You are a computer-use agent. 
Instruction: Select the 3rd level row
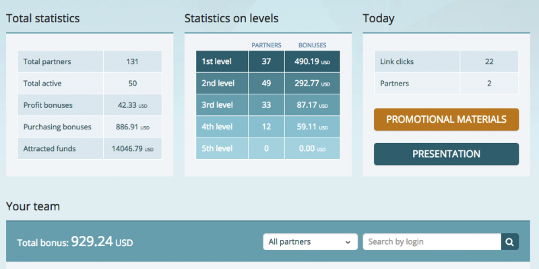pyautogui.click(x=268, y=105)
